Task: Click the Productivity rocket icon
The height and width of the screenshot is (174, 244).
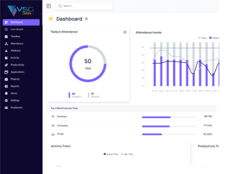Action: tap(6, 65)
